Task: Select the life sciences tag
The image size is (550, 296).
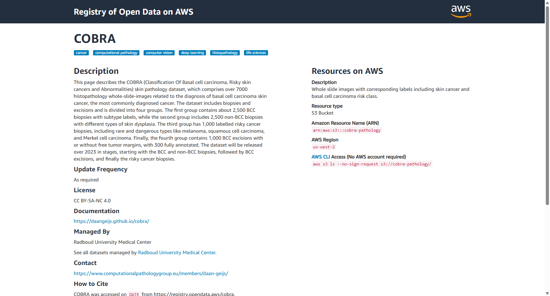Action: point(256,53)
